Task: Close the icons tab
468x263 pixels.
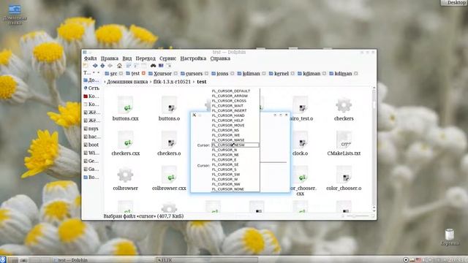Action: [233, 73]
